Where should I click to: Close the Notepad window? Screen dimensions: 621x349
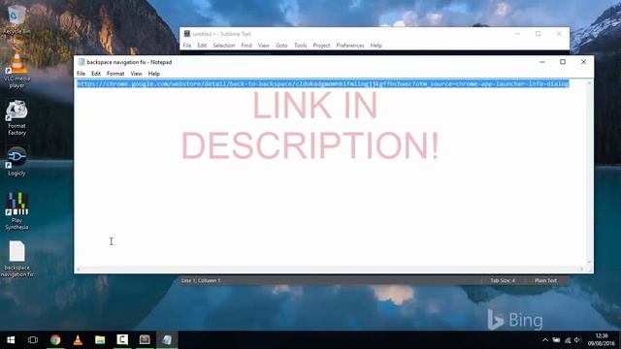click(583, 62)
